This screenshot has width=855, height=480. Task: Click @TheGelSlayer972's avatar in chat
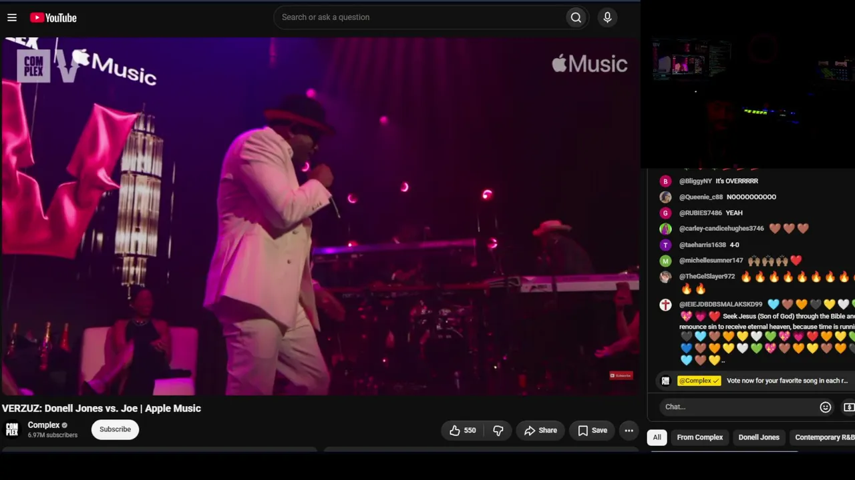(x=665, y=277)
